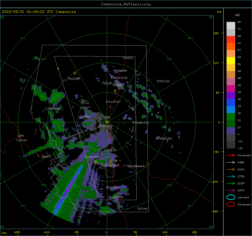Click the Lake Louise label

tap(22, 138)
